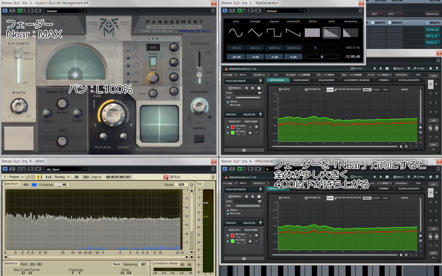Select the sine waveform in TestGenerator
The height and width of the screenshot is (276, 442).
pyautogui.click(x=236, y=33)
